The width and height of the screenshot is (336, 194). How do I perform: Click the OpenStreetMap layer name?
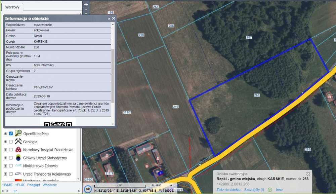point(36,133)
